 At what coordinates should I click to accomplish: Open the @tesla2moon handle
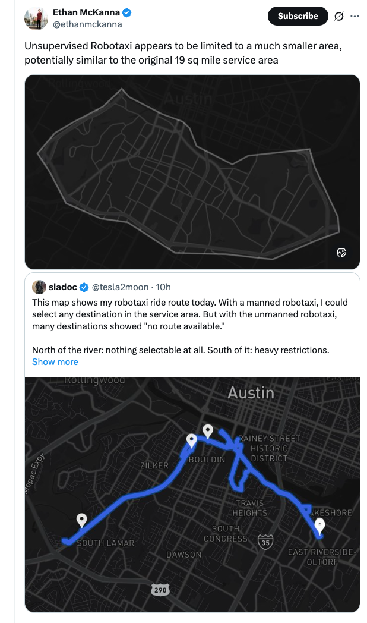[x=119, y=287]
